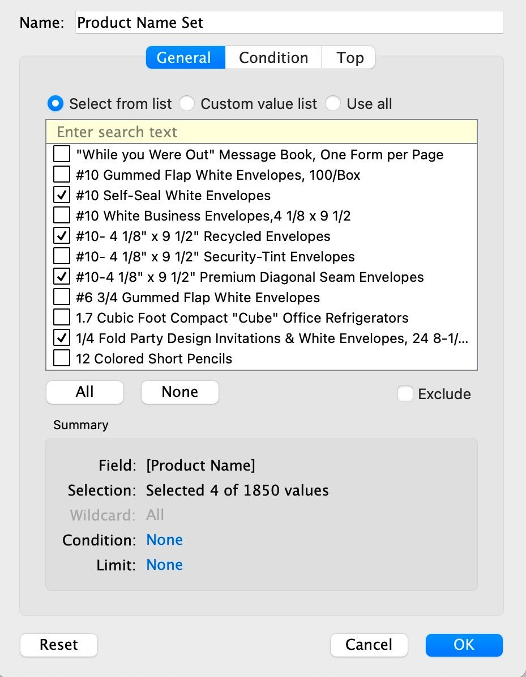526x677 pixels.
Task: Switch to the Condition tab
Action: pos(273,58)
